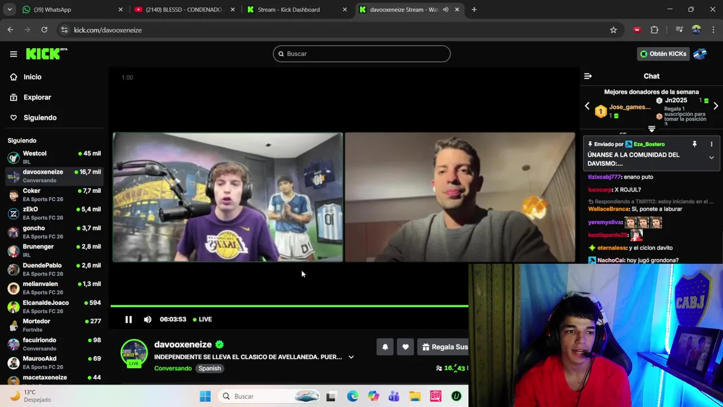Switch to the WhatsApp browser tab
Image resolution: width=723 pixels, height=407 pixels.
72,10
